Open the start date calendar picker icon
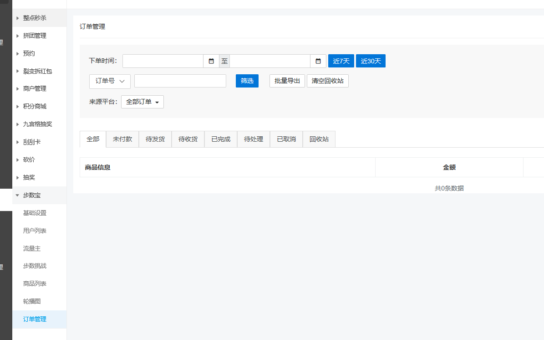Image resolution: width=544 pixels, height=340 pixels. tap(211, 61)
